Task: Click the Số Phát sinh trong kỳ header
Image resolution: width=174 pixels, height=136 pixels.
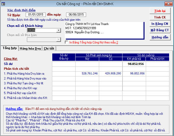Action: (99, 55)
